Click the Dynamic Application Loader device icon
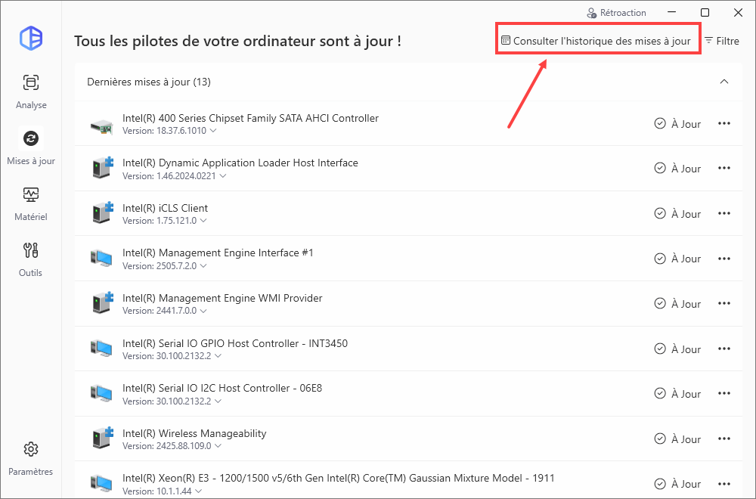The height and width of the screenshot is (499, 756). pyautogui.click(x=102, y=169)
